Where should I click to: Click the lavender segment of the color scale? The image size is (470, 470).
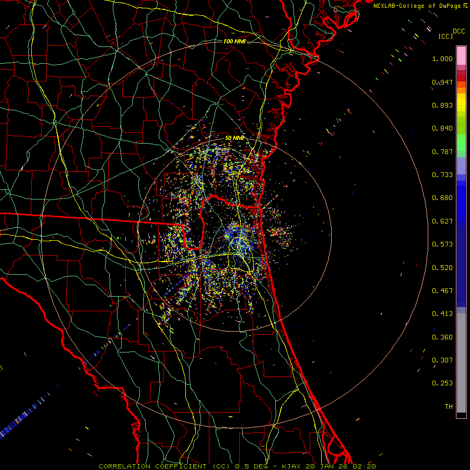pyautogui.click(x=461, y=166)
